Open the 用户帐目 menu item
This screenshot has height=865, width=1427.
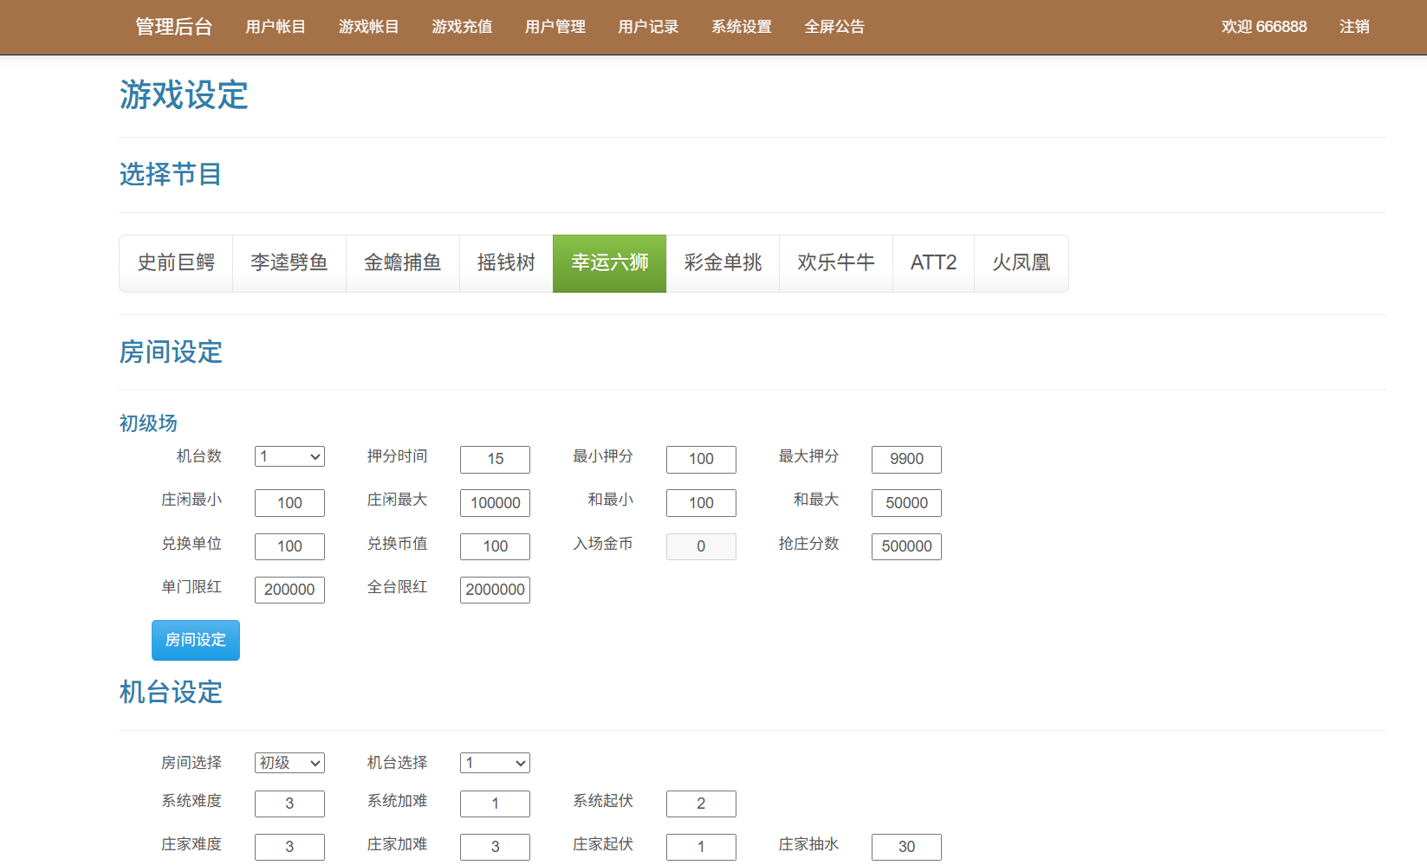[x=276, y=27]
